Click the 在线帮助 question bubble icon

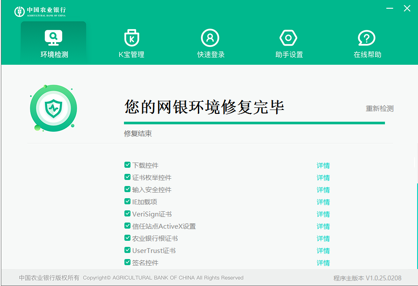tap(367, 37)
